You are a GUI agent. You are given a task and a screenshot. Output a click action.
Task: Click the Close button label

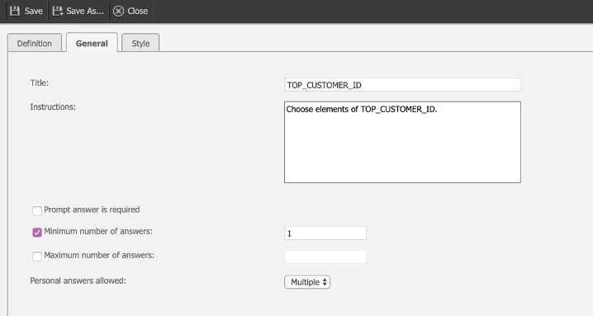(x=138, y=11)
